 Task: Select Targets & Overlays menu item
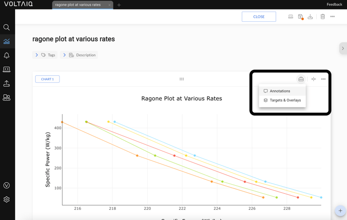(285, 100)
